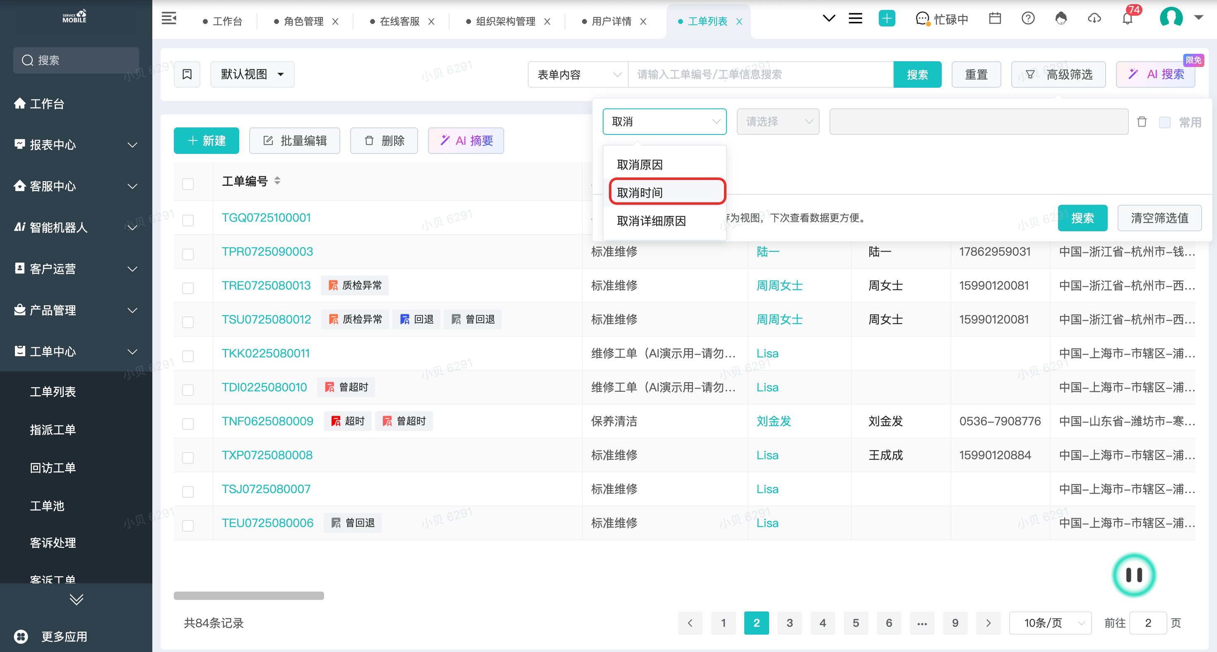
Task: Open the 默认视图 dropdown
Action: pyautogui.click(x=252, y=74)
